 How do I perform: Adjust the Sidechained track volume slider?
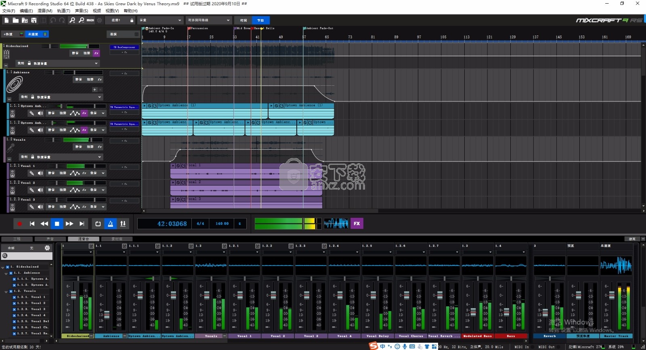80,46
